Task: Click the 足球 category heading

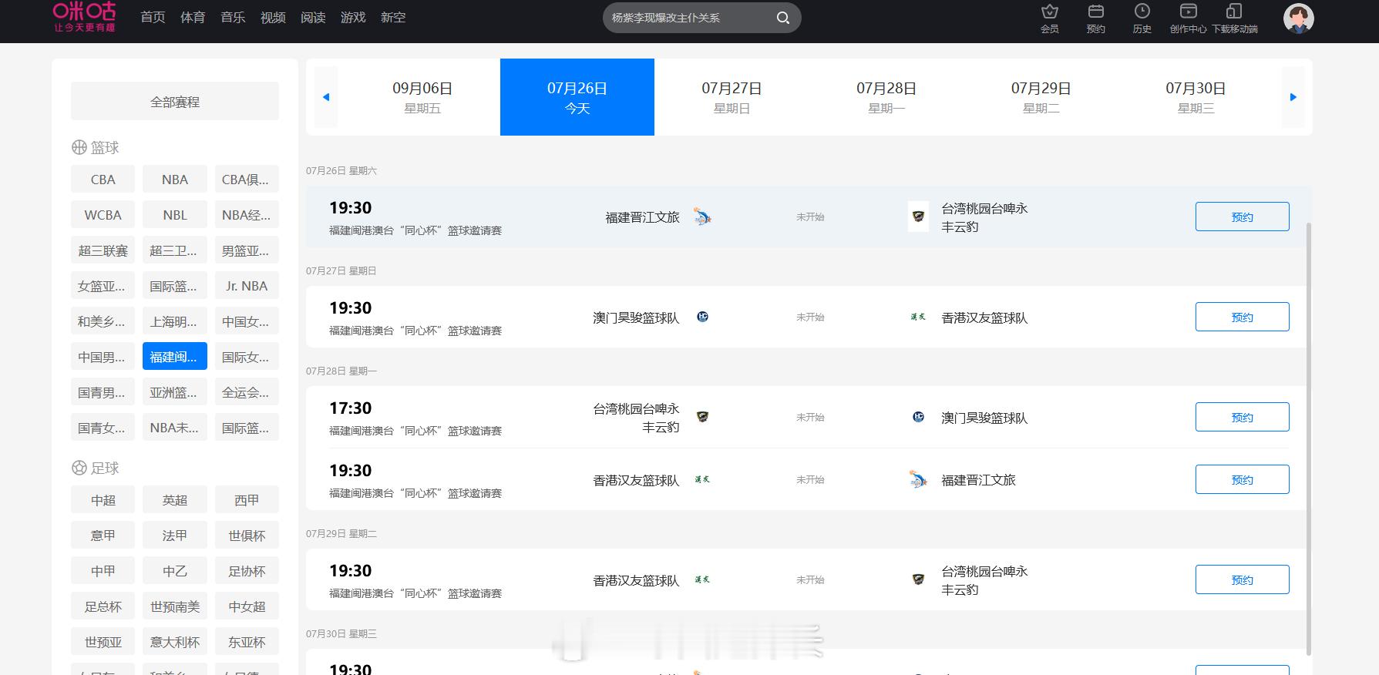Action: point(96,468)
